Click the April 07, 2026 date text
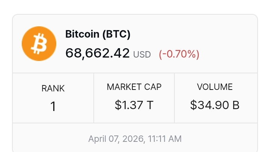Image resolution: width=270 pixels, height=152 pixels. coord(117,139)
